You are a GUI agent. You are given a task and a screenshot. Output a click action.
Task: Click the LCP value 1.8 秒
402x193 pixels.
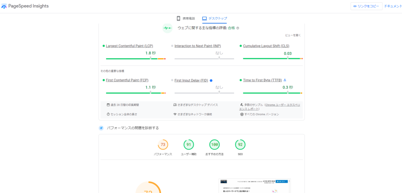150,53
